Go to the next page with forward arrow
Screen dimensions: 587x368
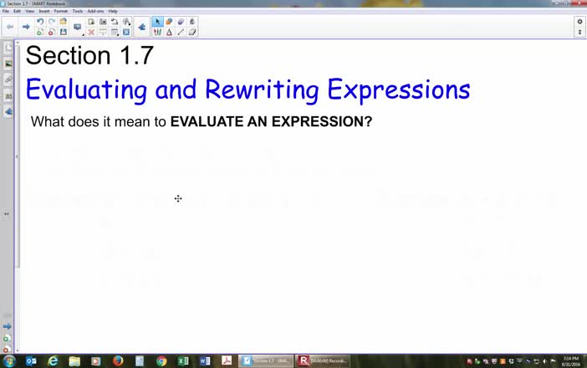click(26, 27)
